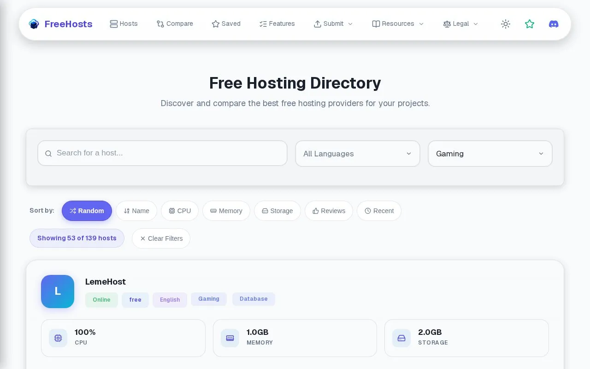Click the magnifier icon in search box

point(48,154)
